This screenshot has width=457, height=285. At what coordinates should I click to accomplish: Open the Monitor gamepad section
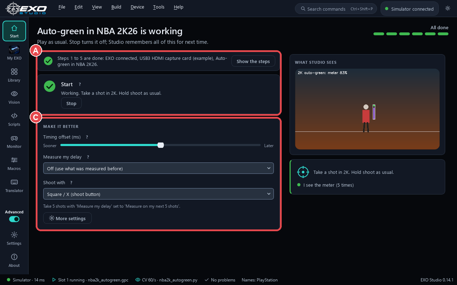point(14,141)
